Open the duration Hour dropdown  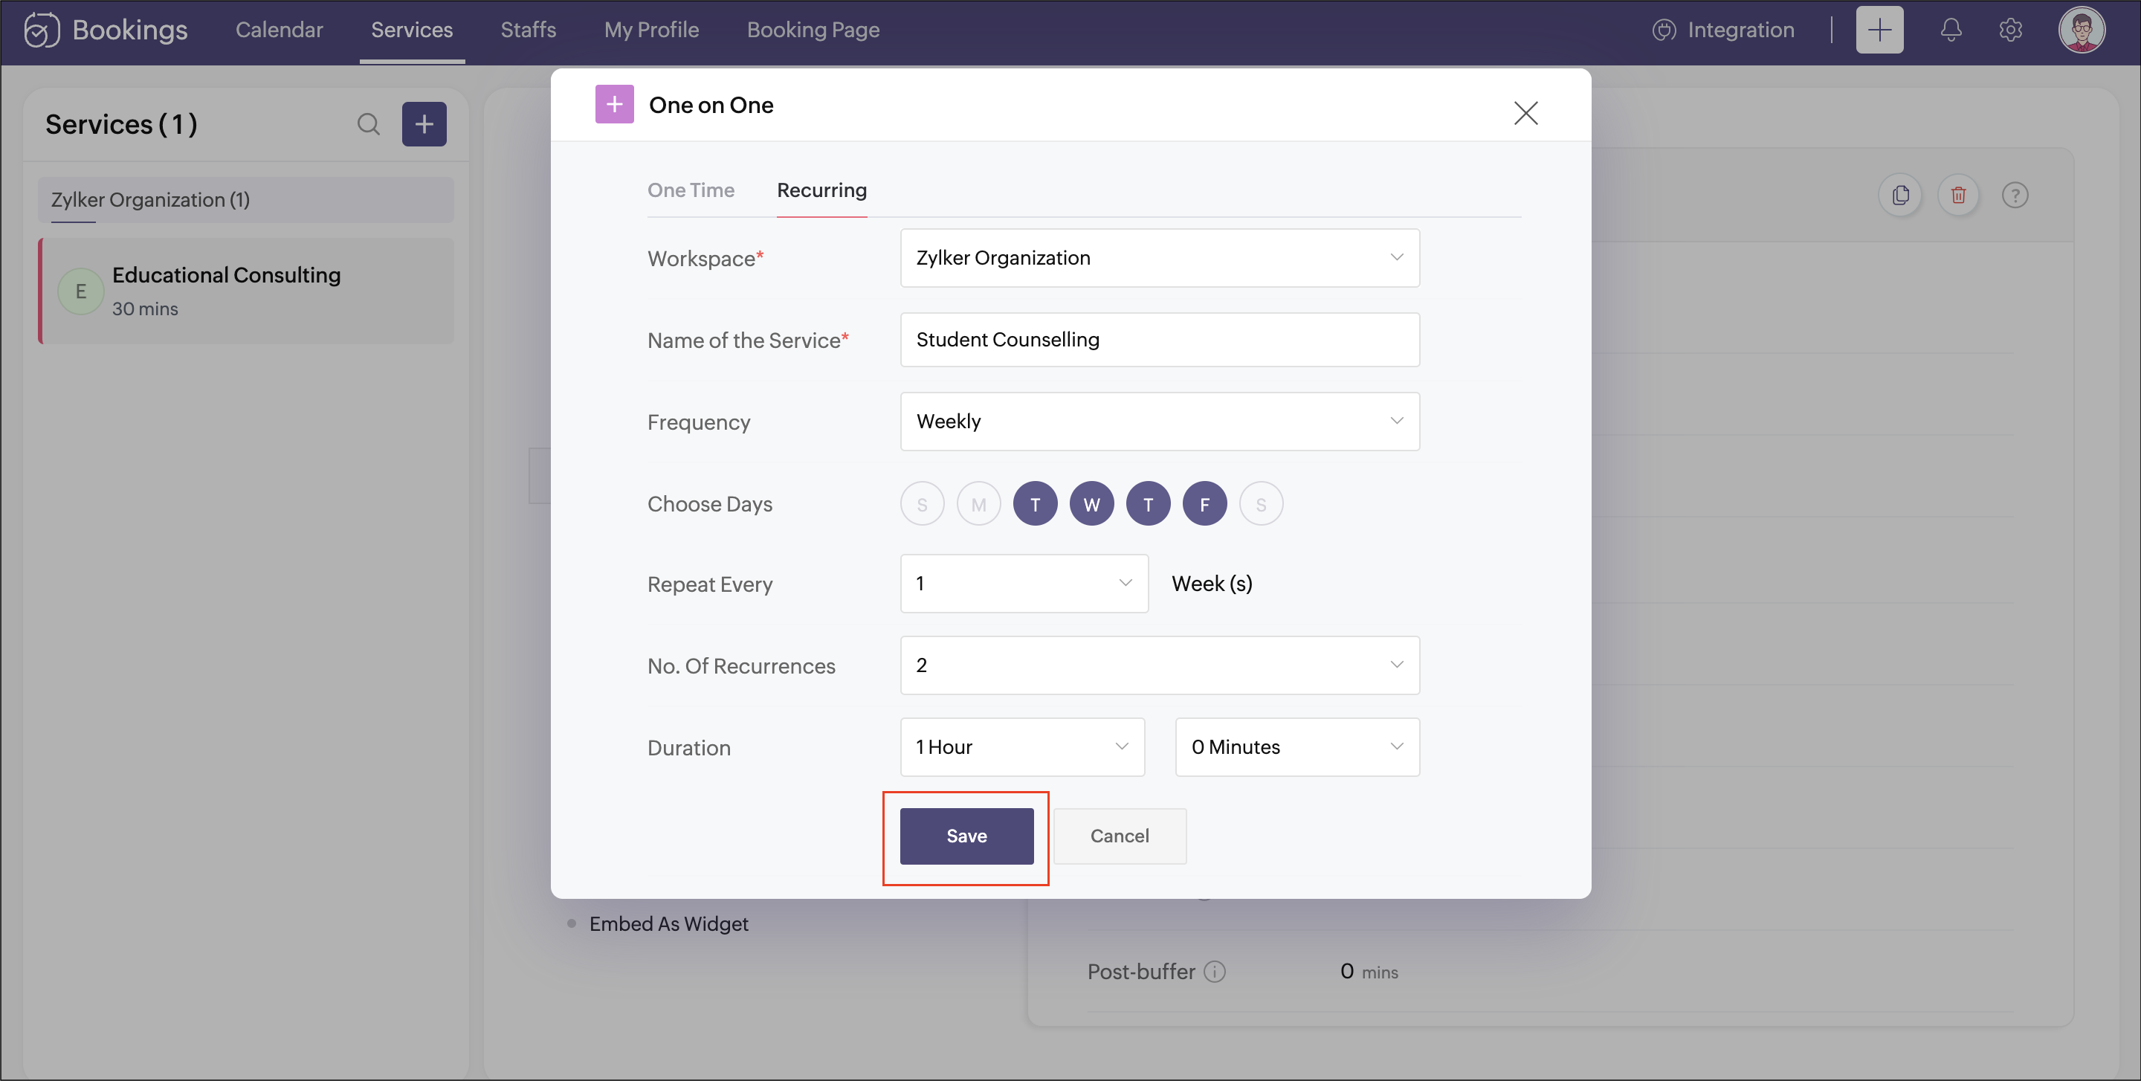click(1022, 747)
